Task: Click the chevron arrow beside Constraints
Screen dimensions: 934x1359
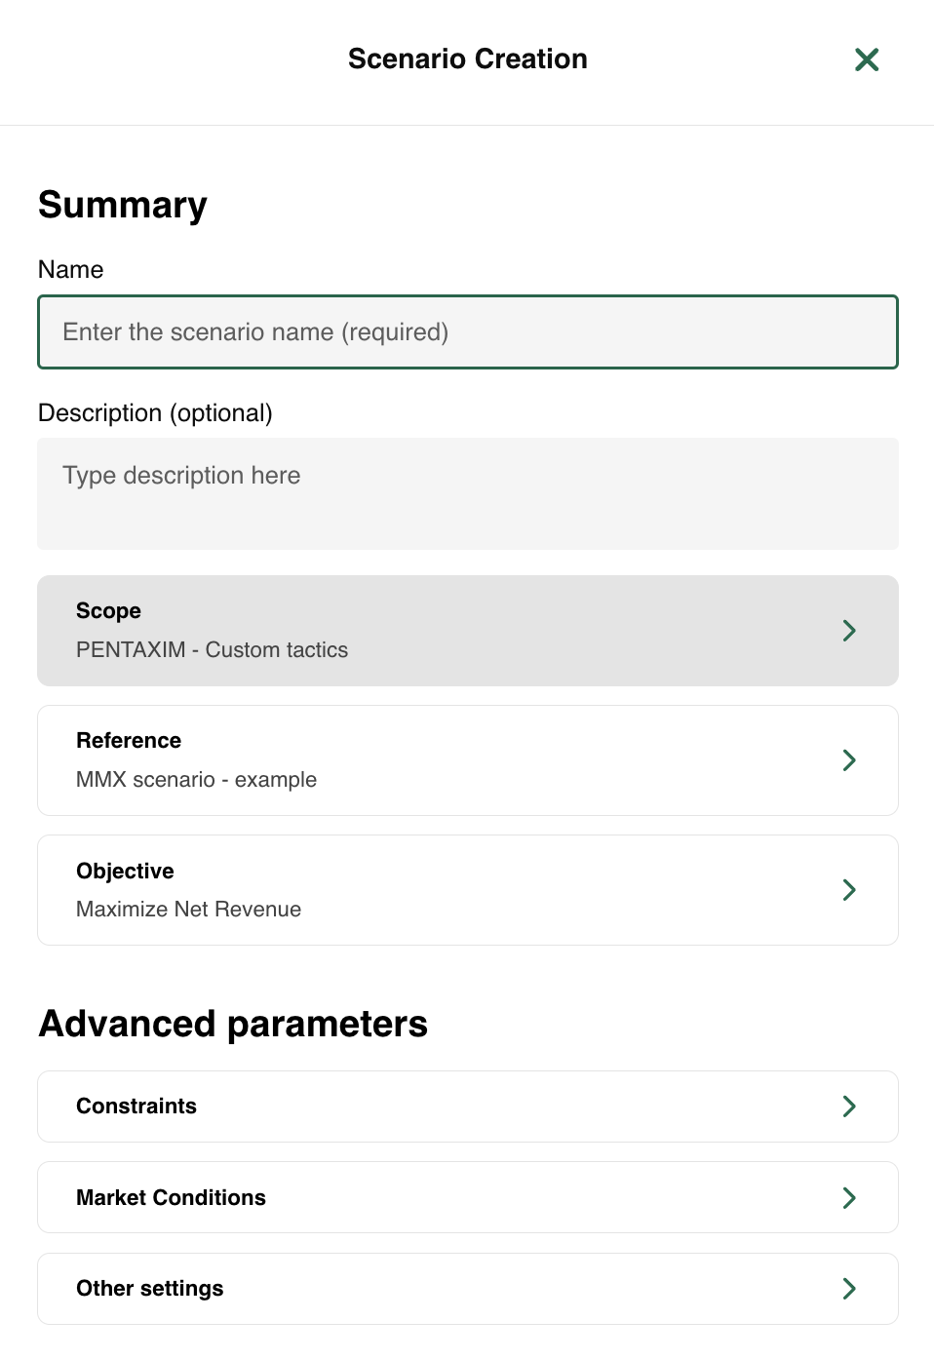Action: tap(849, 1107)
